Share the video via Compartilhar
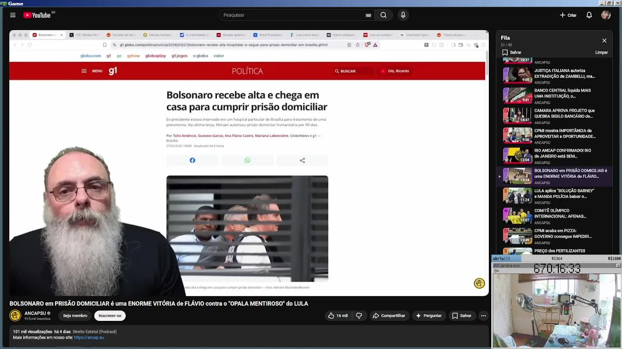Image resolution: width=622 pixels, height=349 pixels. coord(389,316)
